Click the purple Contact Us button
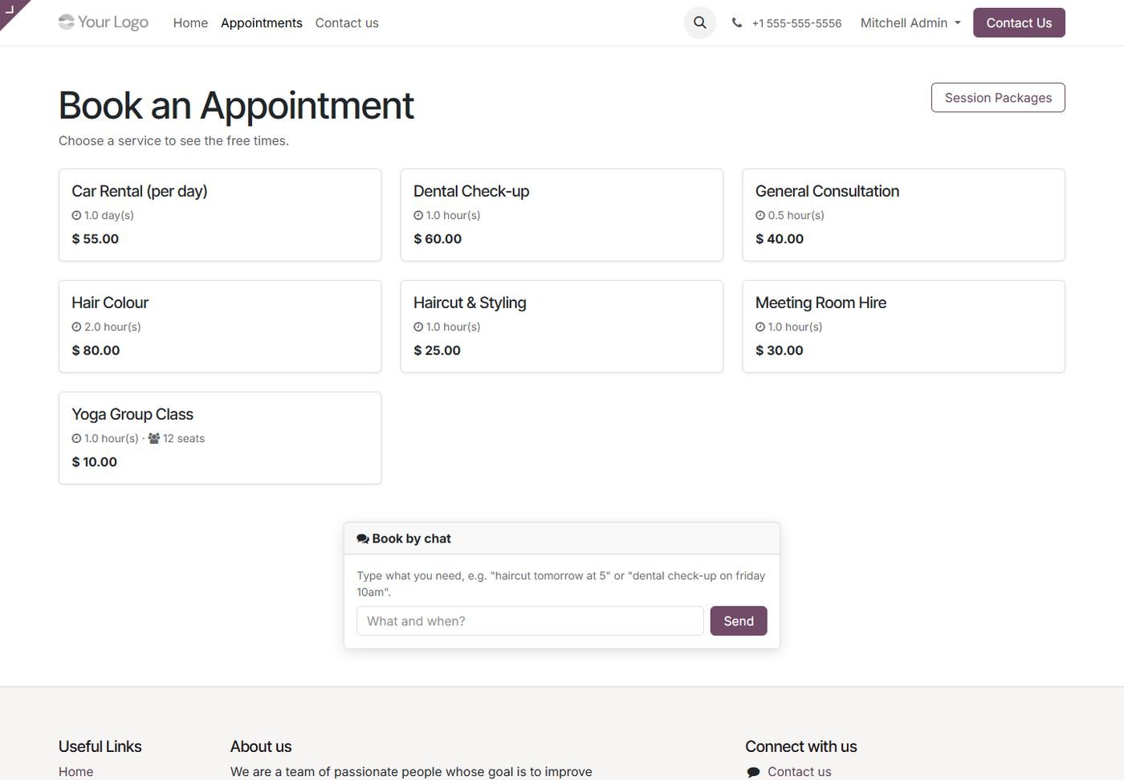The width and height of the screenshot is (1124, 780). (x=1019, y=22)
